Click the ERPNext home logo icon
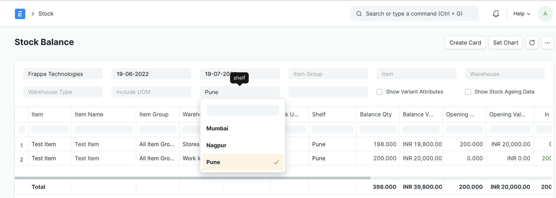 coord(20,14)
